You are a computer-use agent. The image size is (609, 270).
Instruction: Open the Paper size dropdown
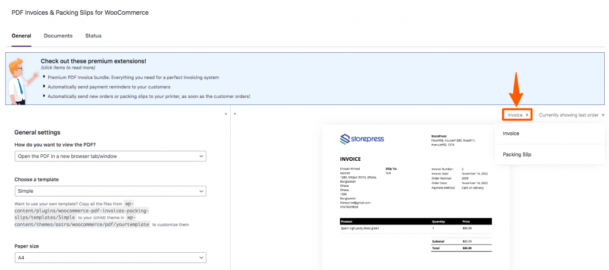(x=110, y=258)
